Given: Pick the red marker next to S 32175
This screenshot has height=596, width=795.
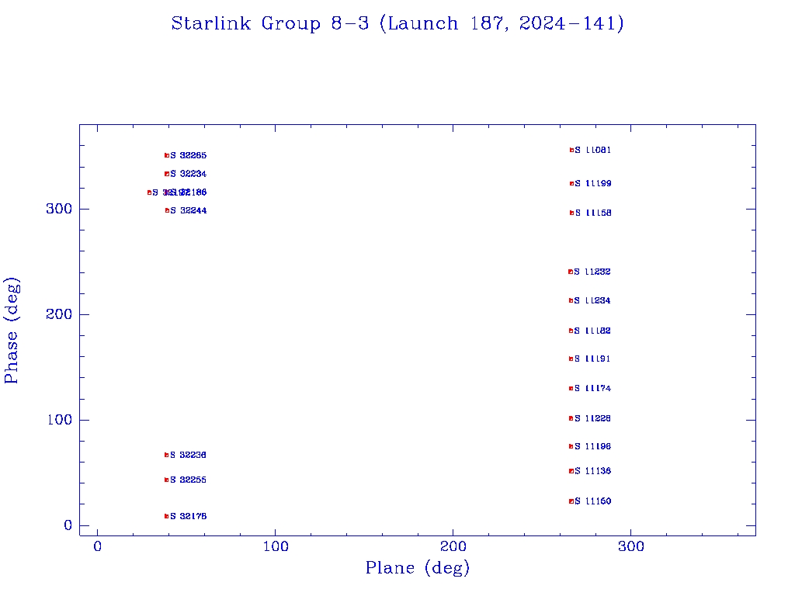Looking at the screenshot, I should click(x=166, y=516).
